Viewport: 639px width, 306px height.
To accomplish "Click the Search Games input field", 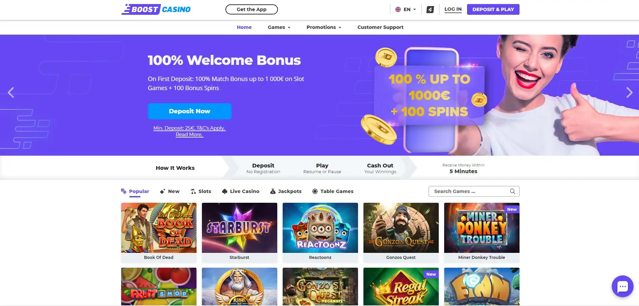I will click(469, 191).
